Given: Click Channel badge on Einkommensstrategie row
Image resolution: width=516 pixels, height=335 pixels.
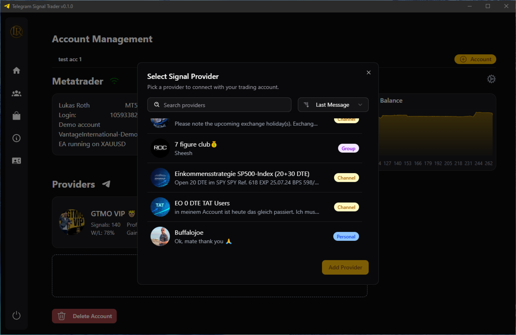Looking at the screenshot, I should point(347,178).
